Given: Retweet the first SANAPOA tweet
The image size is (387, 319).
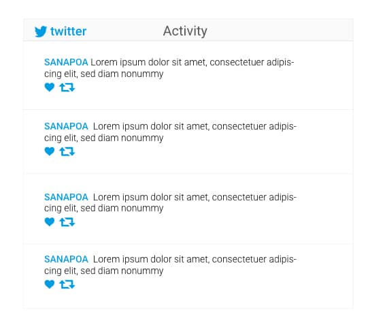Looking at the screenshot, I should coord(67,87).
